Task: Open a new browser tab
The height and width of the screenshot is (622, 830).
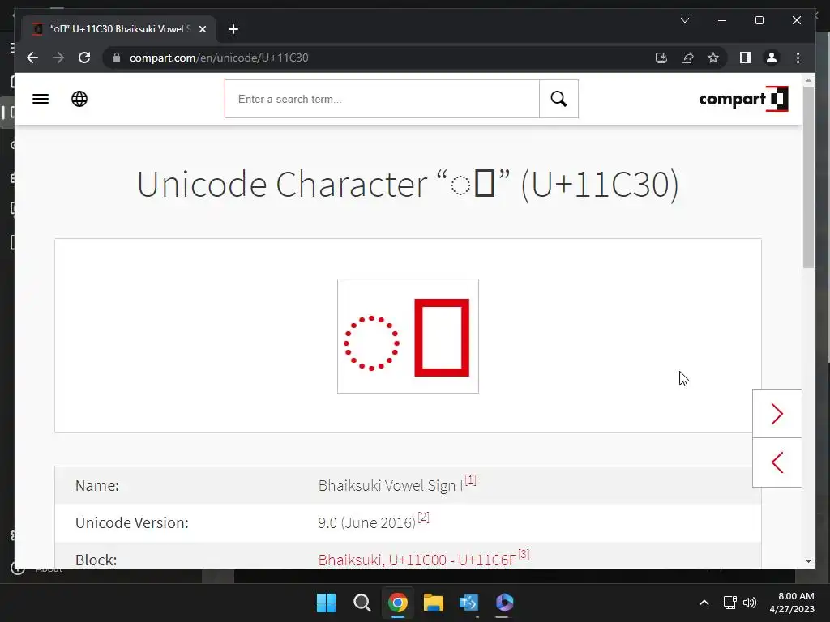Action: coord(233,29)
